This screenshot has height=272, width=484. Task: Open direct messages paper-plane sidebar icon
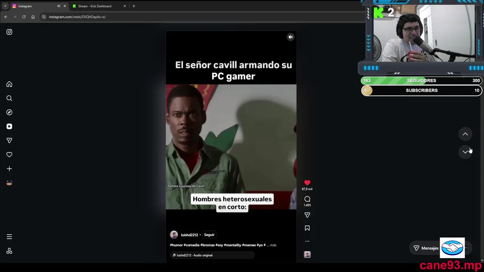[x=9, y=141]
